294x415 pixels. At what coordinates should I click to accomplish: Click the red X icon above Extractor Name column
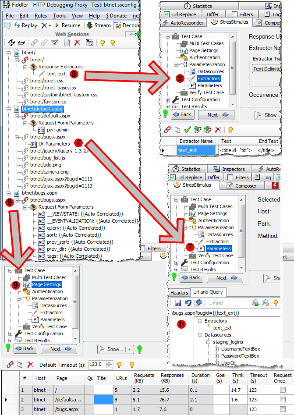click(218, 130)
